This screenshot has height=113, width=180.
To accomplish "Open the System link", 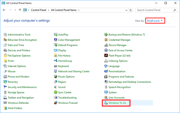I will click(x=113, y=92).
